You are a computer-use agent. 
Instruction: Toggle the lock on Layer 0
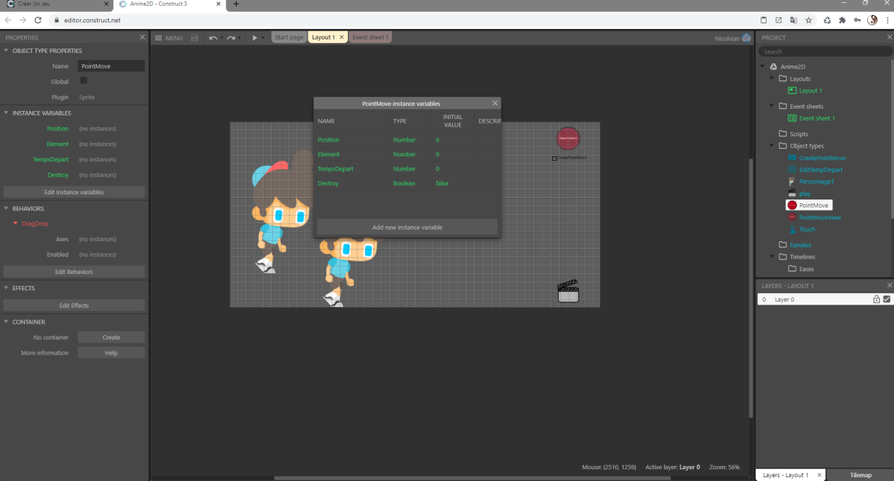pos(876,299)
